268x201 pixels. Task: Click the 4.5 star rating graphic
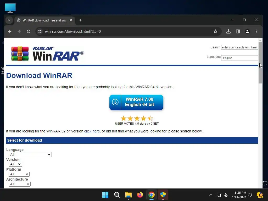[x=137, y=118]
